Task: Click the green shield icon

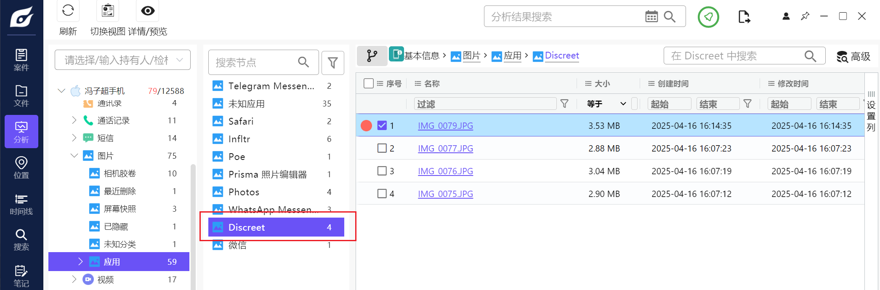Action: point(708,17)
